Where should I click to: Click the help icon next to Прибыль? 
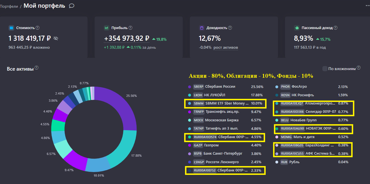pos(131,28)
